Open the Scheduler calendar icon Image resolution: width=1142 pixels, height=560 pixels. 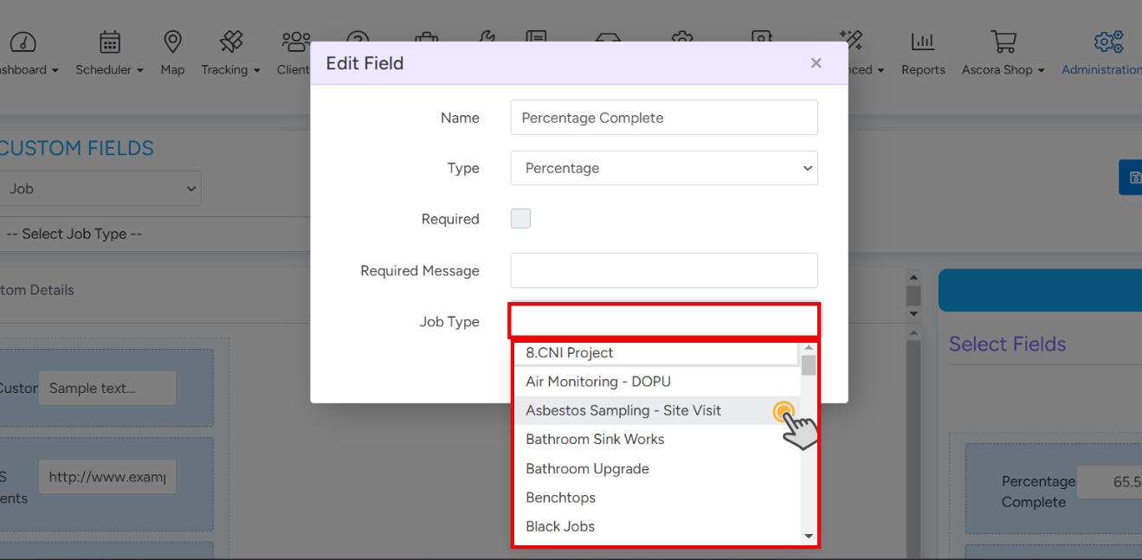(x=109, y=42)
